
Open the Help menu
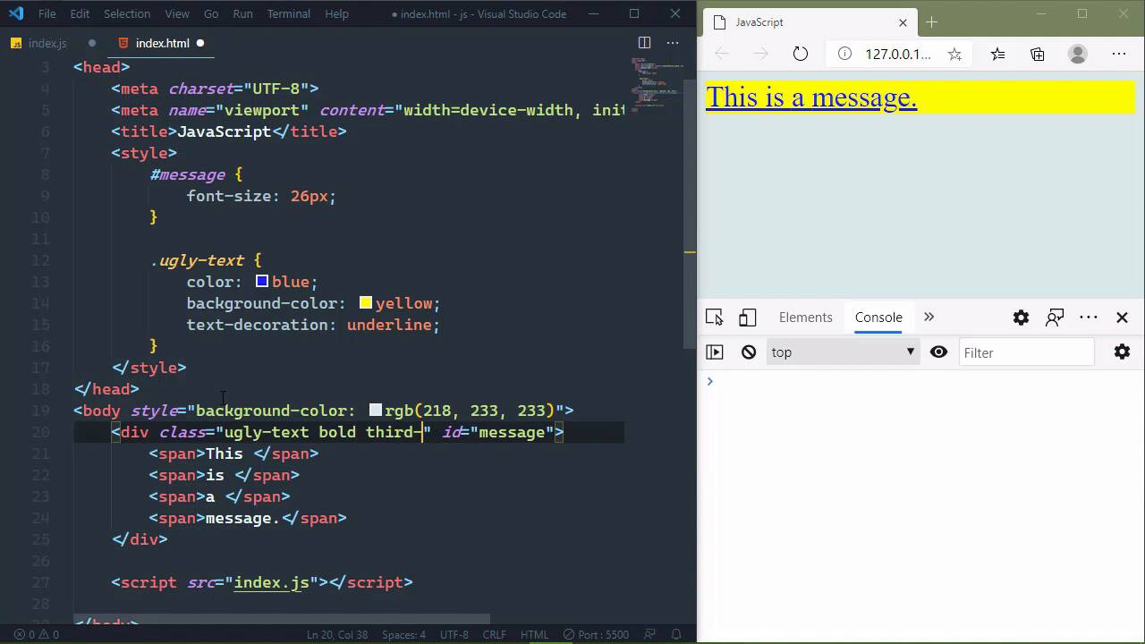[337, 14]
